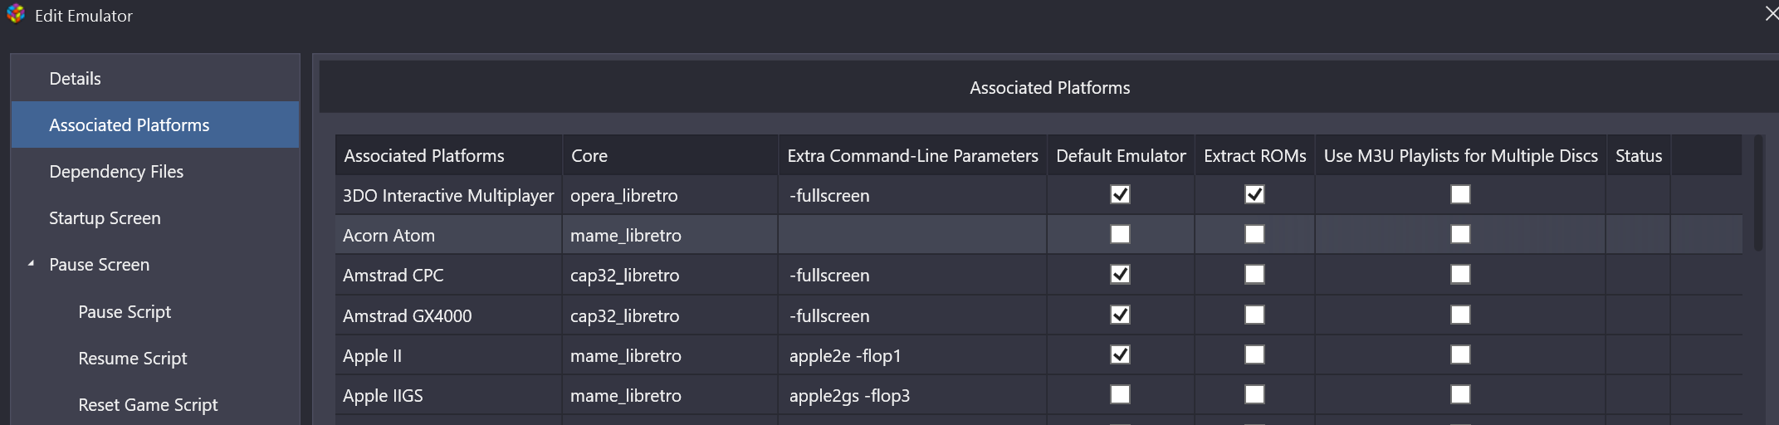The width and height of the screenshot is (1779, 425).
Task: Enable Default Emulator for Acorn Atom
Action: [x=1120, y=234]
